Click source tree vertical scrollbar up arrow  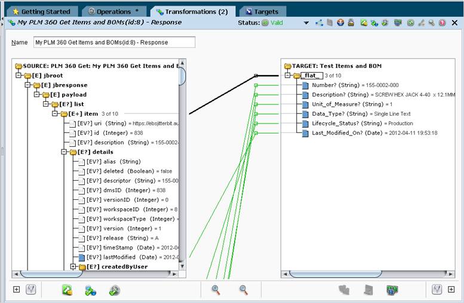(x=182, y=63)
